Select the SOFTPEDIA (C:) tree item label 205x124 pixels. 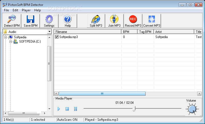[x=30, y=42]
